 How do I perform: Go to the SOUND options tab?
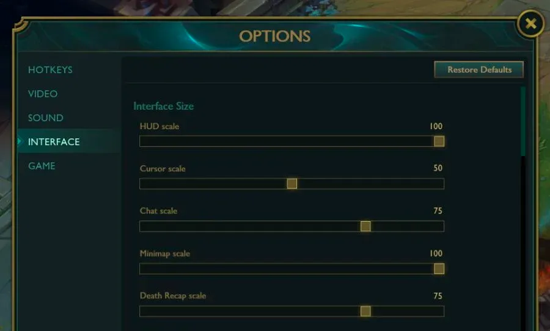click(x=46, y=118)
